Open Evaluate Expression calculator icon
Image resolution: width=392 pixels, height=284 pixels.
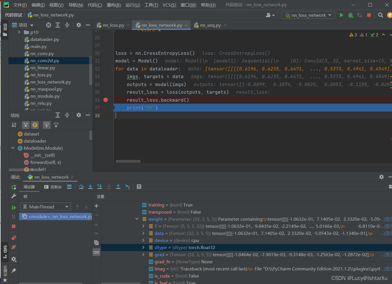(x=139, y=187)
